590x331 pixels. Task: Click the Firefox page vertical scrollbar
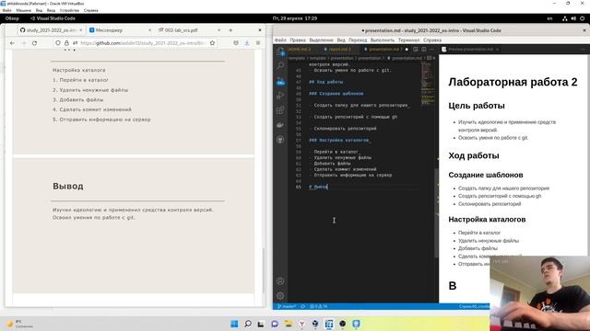coord(263,270)
